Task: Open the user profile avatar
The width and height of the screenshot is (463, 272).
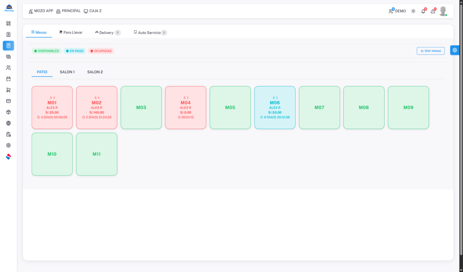Action: pos(443,11)
